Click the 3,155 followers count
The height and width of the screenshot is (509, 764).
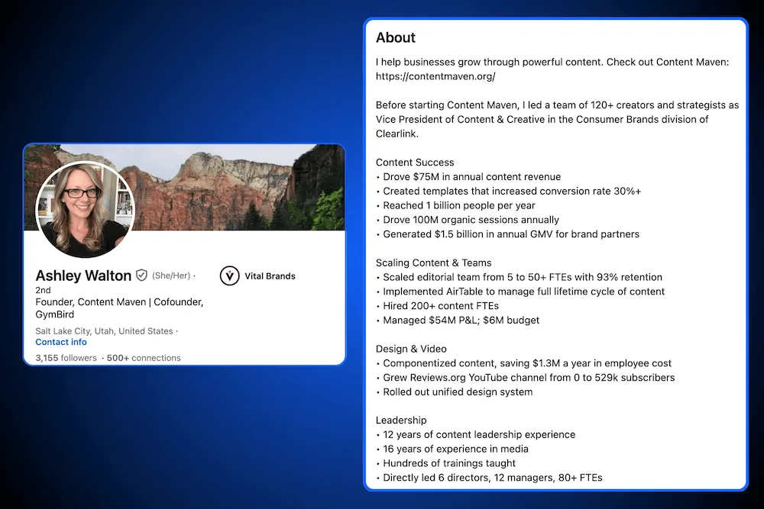click(65, 357)
